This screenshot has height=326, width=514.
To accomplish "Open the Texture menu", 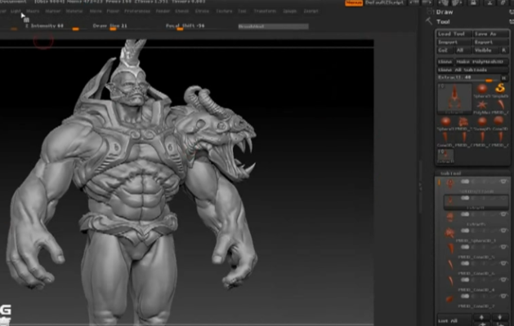I will (224, 11).
